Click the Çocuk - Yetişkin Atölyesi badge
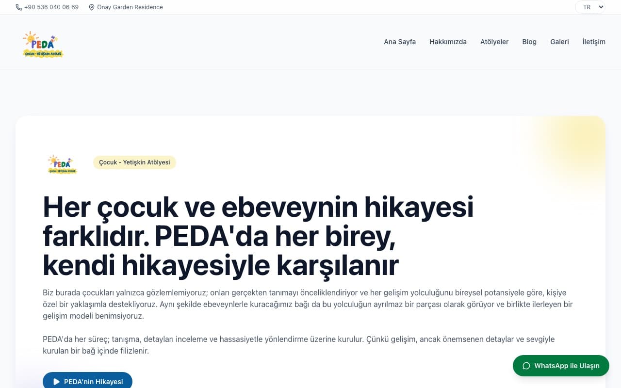Image resolution: width=621 pixels, height=388 pixels. click(x=134, y=162)
